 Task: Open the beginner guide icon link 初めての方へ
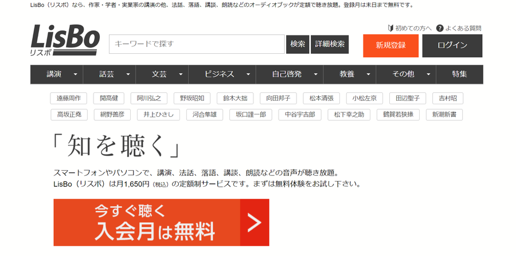(x=391, y=28)
